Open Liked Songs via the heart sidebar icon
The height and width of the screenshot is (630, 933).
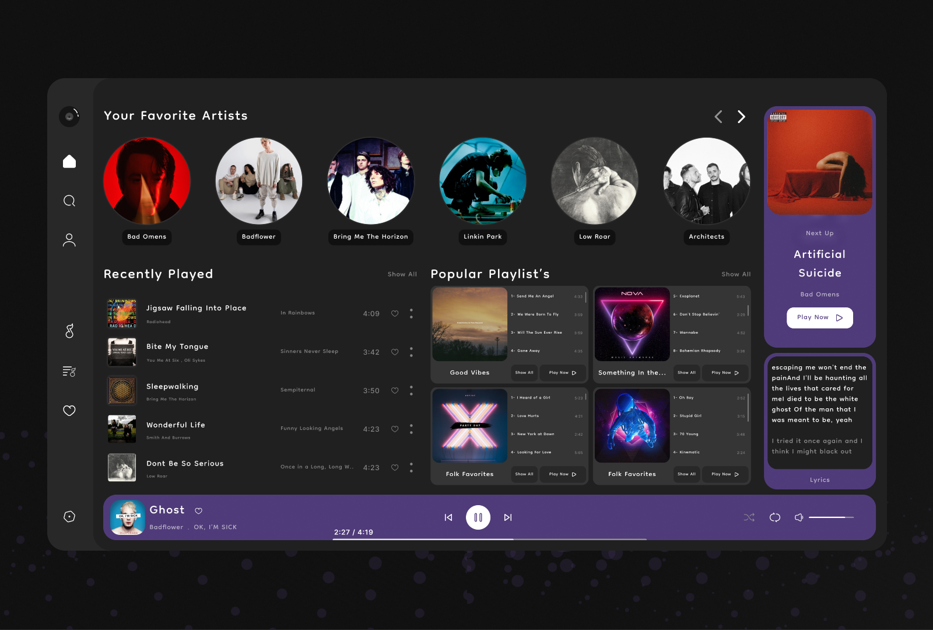(69, 411)
